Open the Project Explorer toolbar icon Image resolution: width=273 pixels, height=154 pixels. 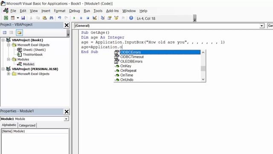point(103,18)
